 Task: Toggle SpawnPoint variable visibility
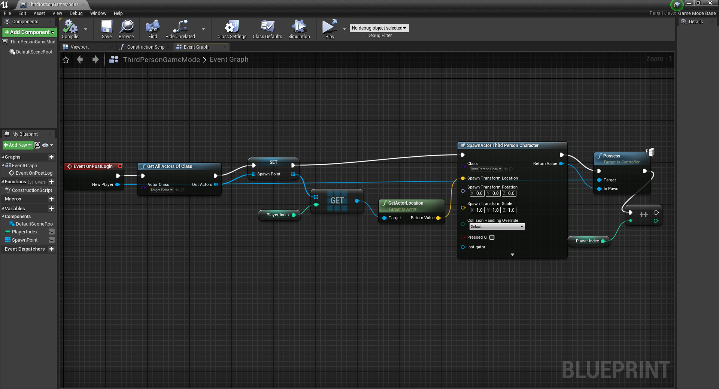52,240
